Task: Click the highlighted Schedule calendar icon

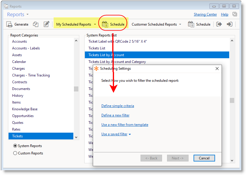Action: click(105, 24)
